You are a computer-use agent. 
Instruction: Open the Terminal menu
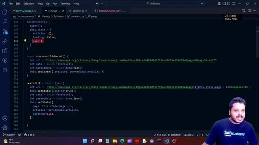pyautogui.click(x=65, y=4)
